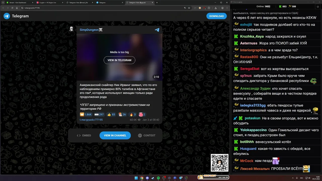Click the thumbs-up reaction with 83
Screen dimensions: 322x181
click(x=111, y=114)
